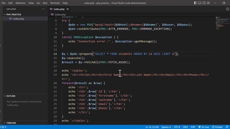Switch to the index.php editor tab

(59, 9)
